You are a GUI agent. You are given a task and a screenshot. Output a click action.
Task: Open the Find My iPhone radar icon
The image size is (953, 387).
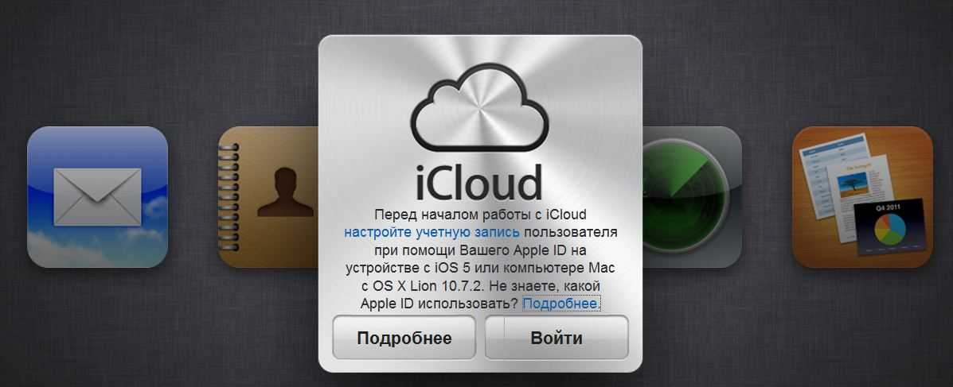point(692,196)
